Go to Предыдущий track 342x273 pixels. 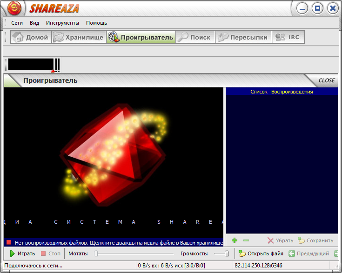308,253
